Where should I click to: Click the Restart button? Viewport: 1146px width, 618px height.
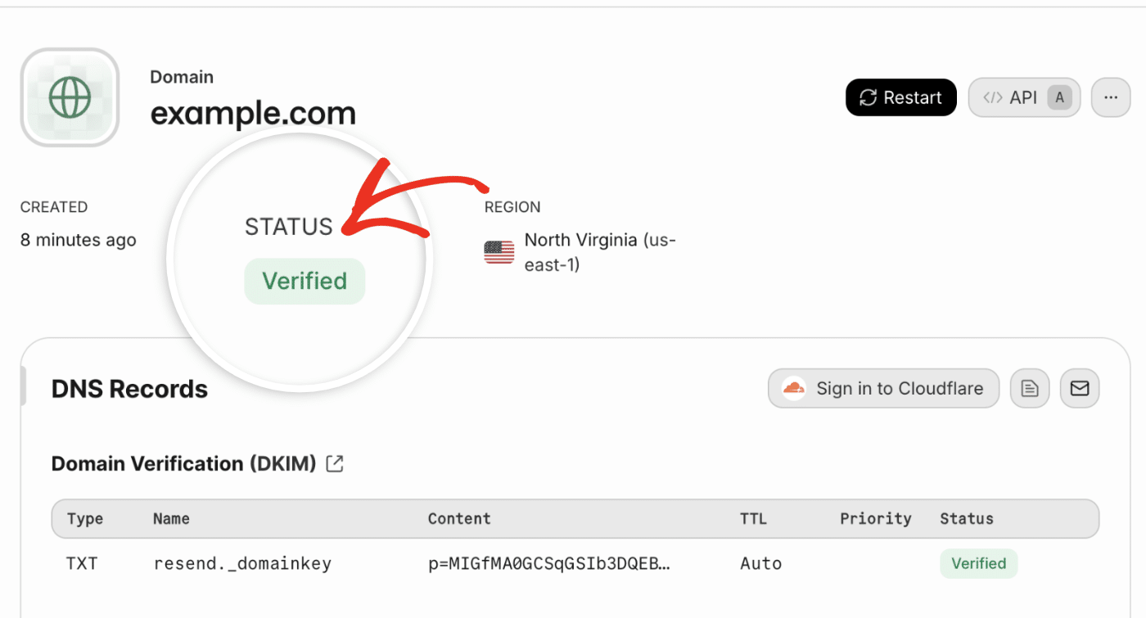tap(900, 97)
